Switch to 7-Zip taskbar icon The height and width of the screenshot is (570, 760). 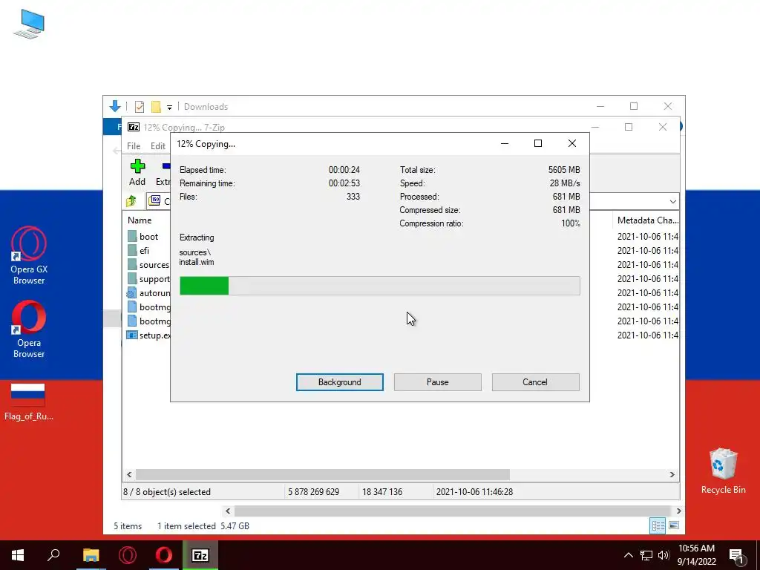pyautogui.click(x=200, y=555)
